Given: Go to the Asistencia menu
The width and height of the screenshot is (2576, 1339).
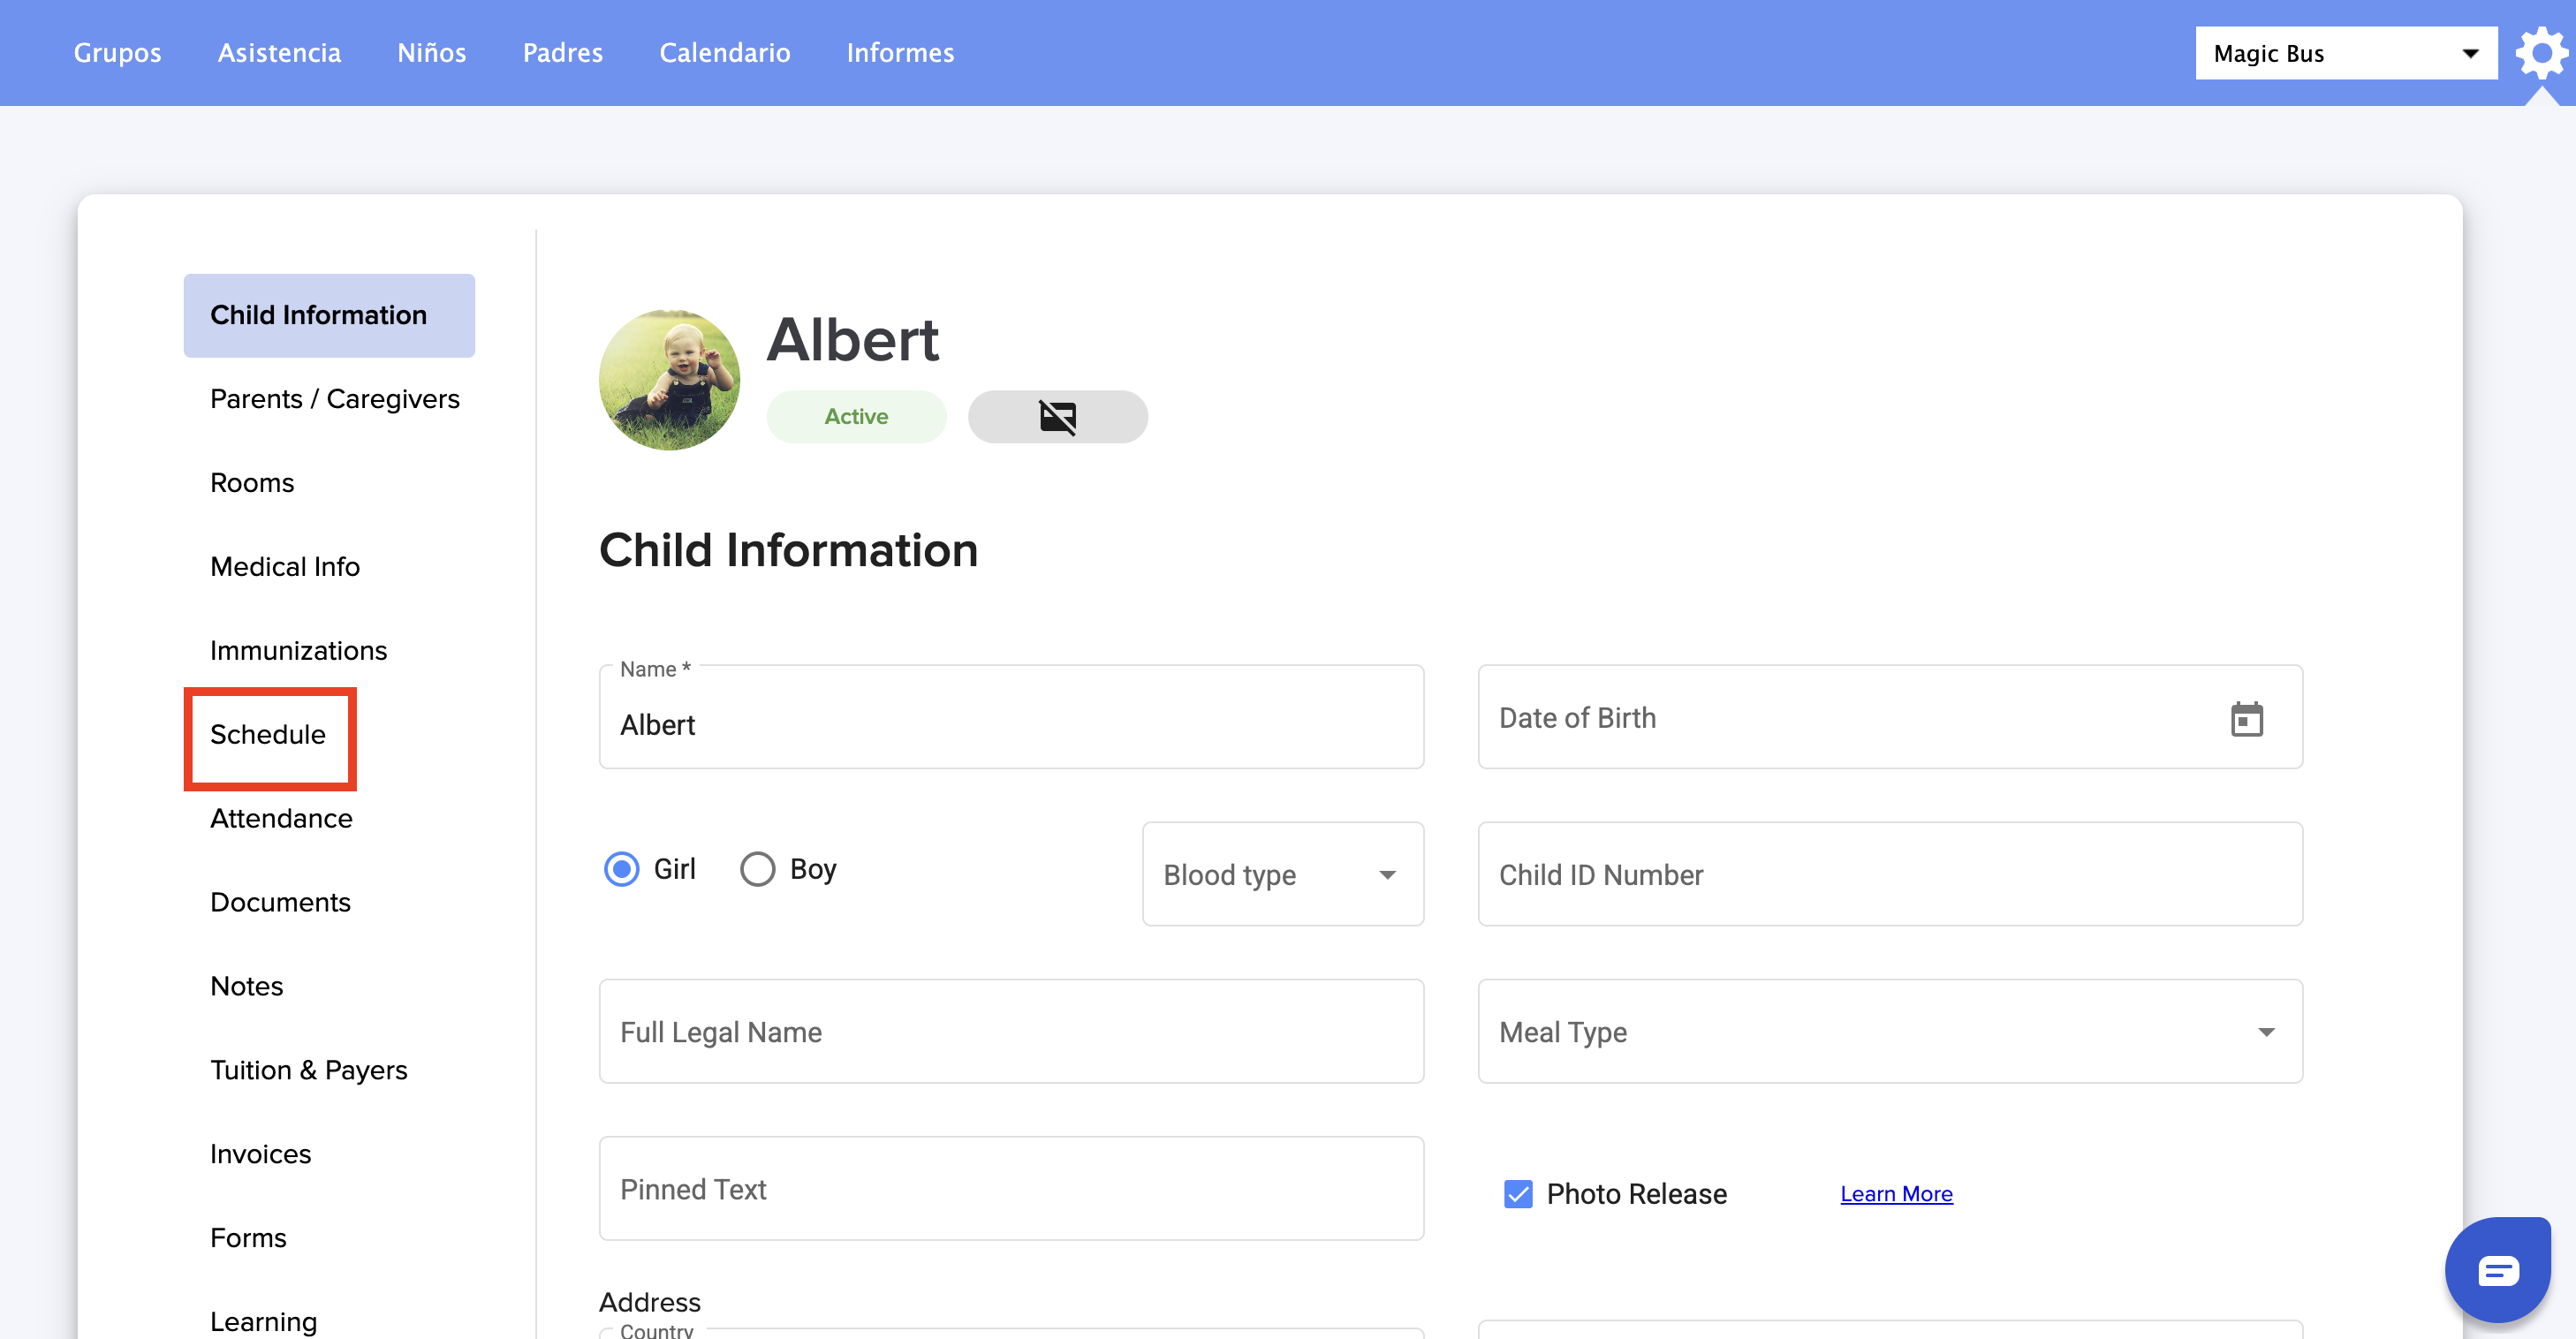Looking at the screenshot, I should [x=279, y=53].
